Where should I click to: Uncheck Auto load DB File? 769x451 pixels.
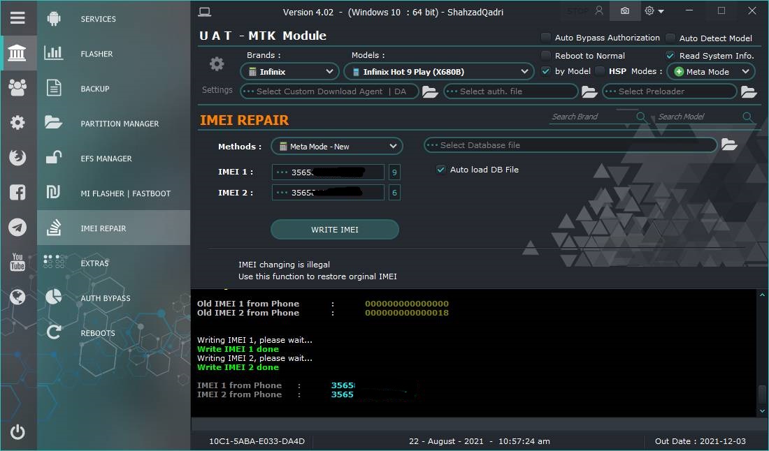(x=441, y=170)
